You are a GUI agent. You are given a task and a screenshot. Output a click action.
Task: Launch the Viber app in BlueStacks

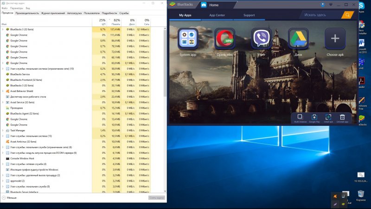pos(262,39)
